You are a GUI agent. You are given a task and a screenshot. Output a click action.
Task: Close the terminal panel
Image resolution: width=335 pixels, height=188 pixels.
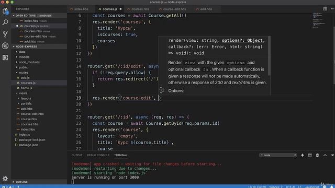pyautogui.click(x=332, y=155)
